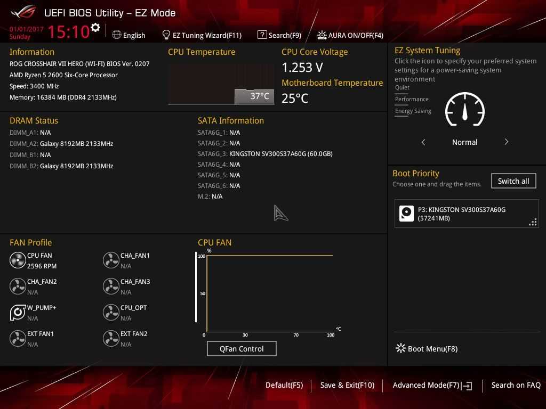
Task: Click the EXT FAN2 fan icon
Action: [x=111, y=339]
